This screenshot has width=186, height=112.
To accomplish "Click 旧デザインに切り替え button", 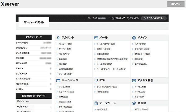I will [x=154, y=18].
